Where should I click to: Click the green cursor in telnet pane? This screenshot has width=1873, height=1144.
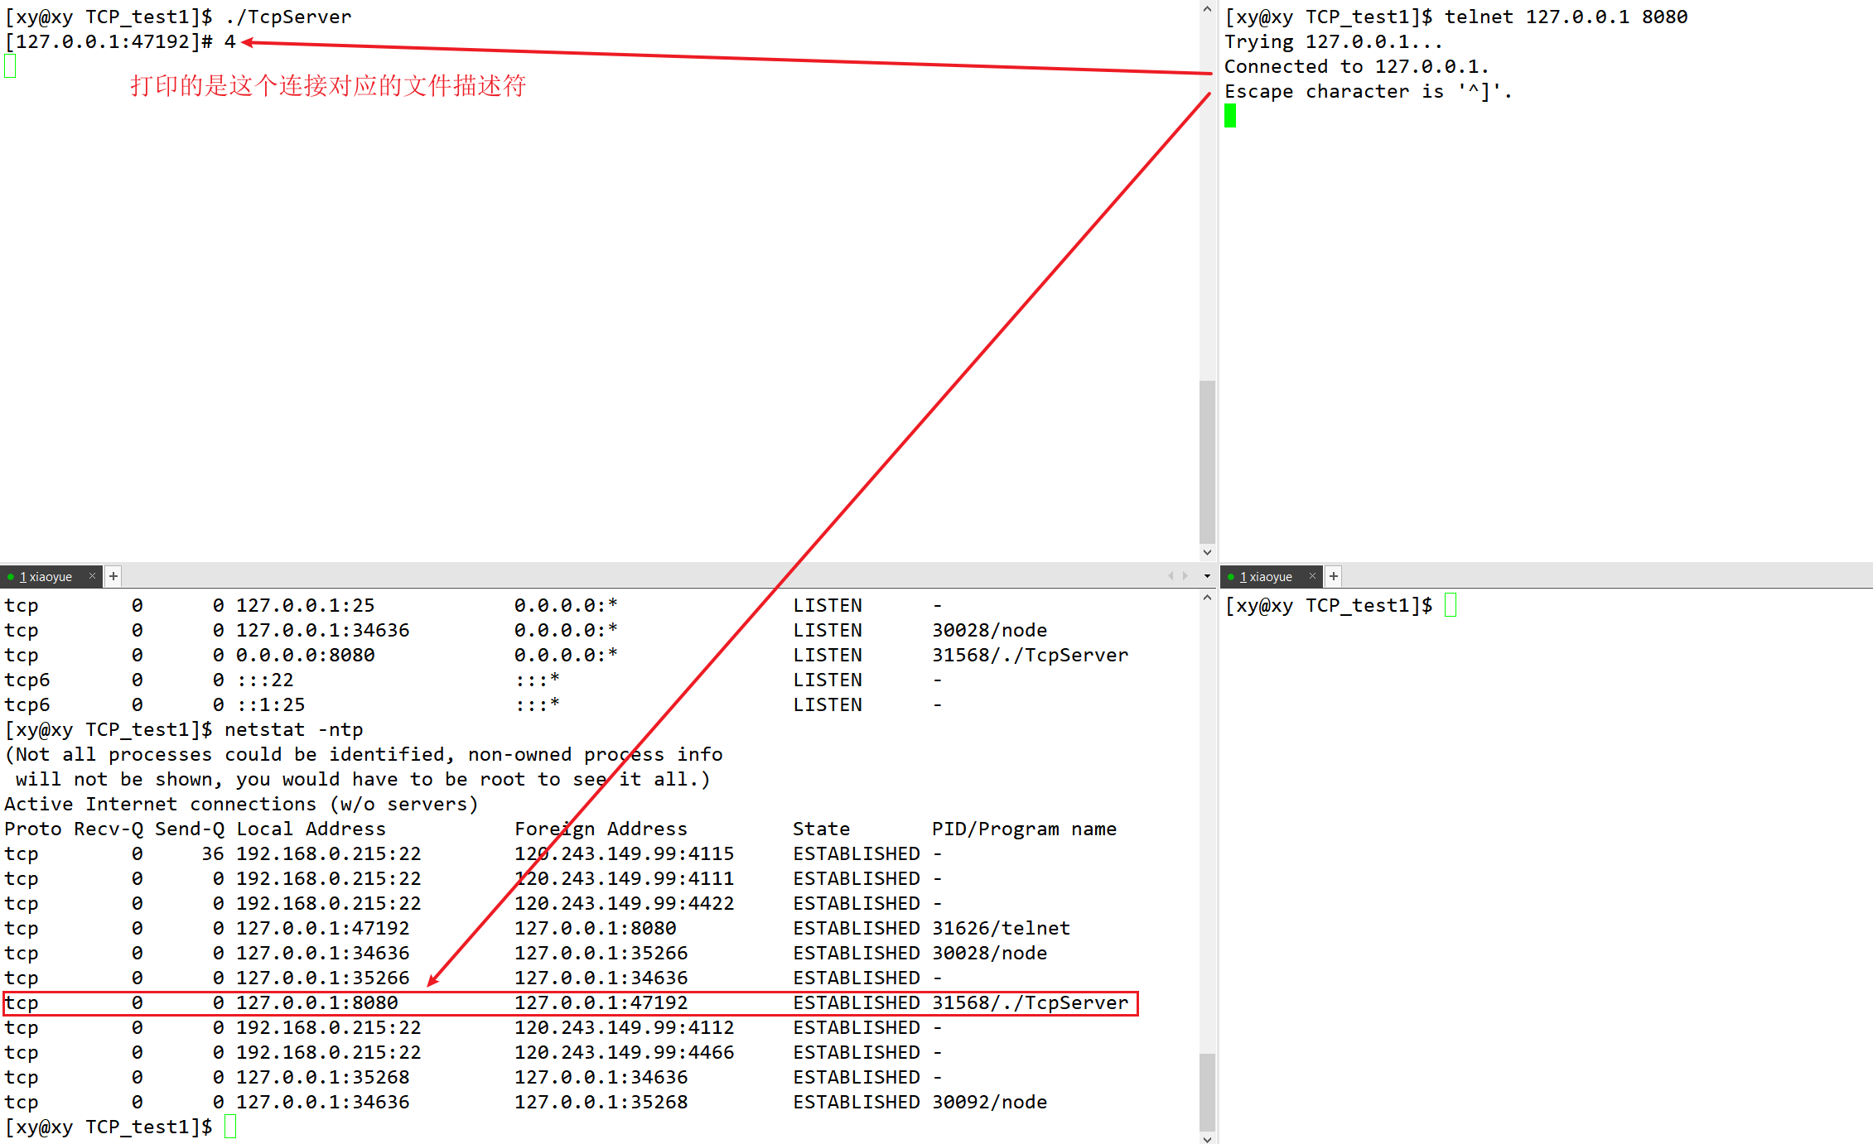tap(1230, 116)
